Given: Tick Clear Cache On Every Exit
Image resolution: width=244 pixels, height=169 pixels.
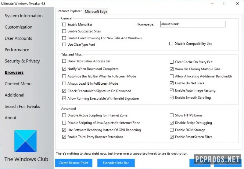Looking at the screenshot, I should [172, 62].
